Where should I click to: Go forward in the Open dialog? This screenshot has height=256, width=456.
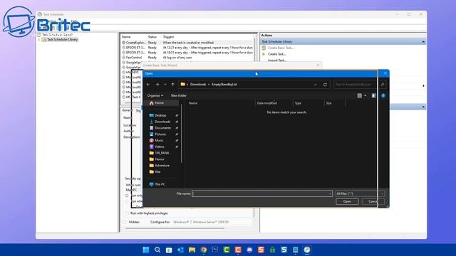[x=157, y=85]
